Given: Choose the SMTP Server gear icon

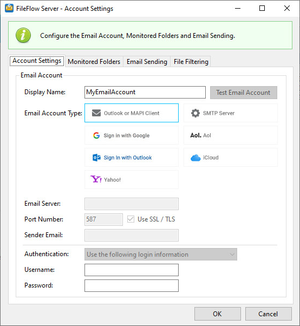Looking at the screenshot, I should (195, 113).
